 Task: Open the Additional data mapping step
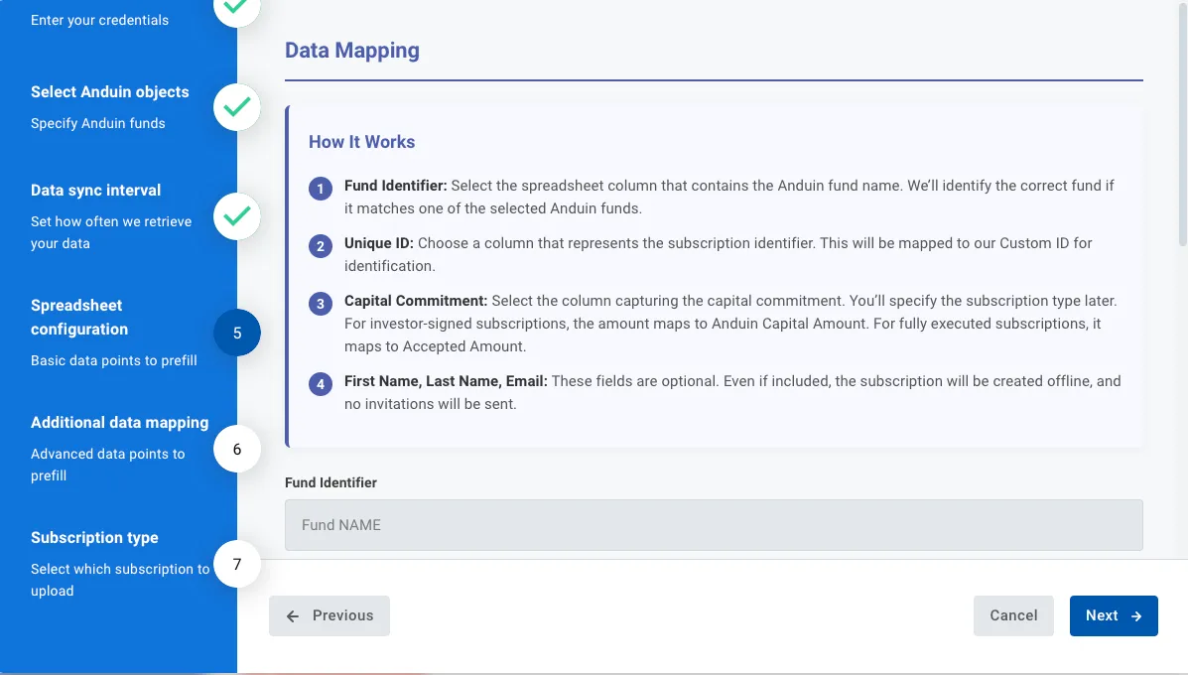[x=120, y=422]
